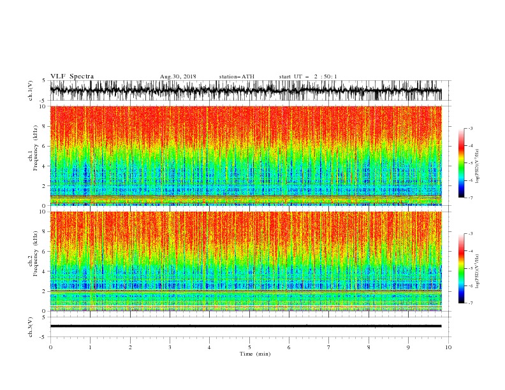
Task: Click the "ch.1(V)" axis label
Action: pos(31,90)
